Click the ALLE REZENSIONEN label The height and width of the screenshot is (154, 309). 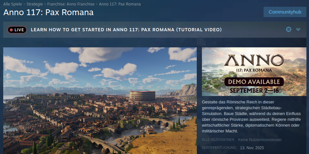pos(218,140)
